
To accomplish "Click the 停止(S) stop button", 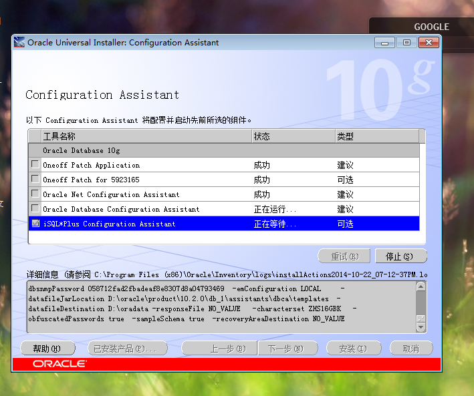I will (x=401, y=256).
